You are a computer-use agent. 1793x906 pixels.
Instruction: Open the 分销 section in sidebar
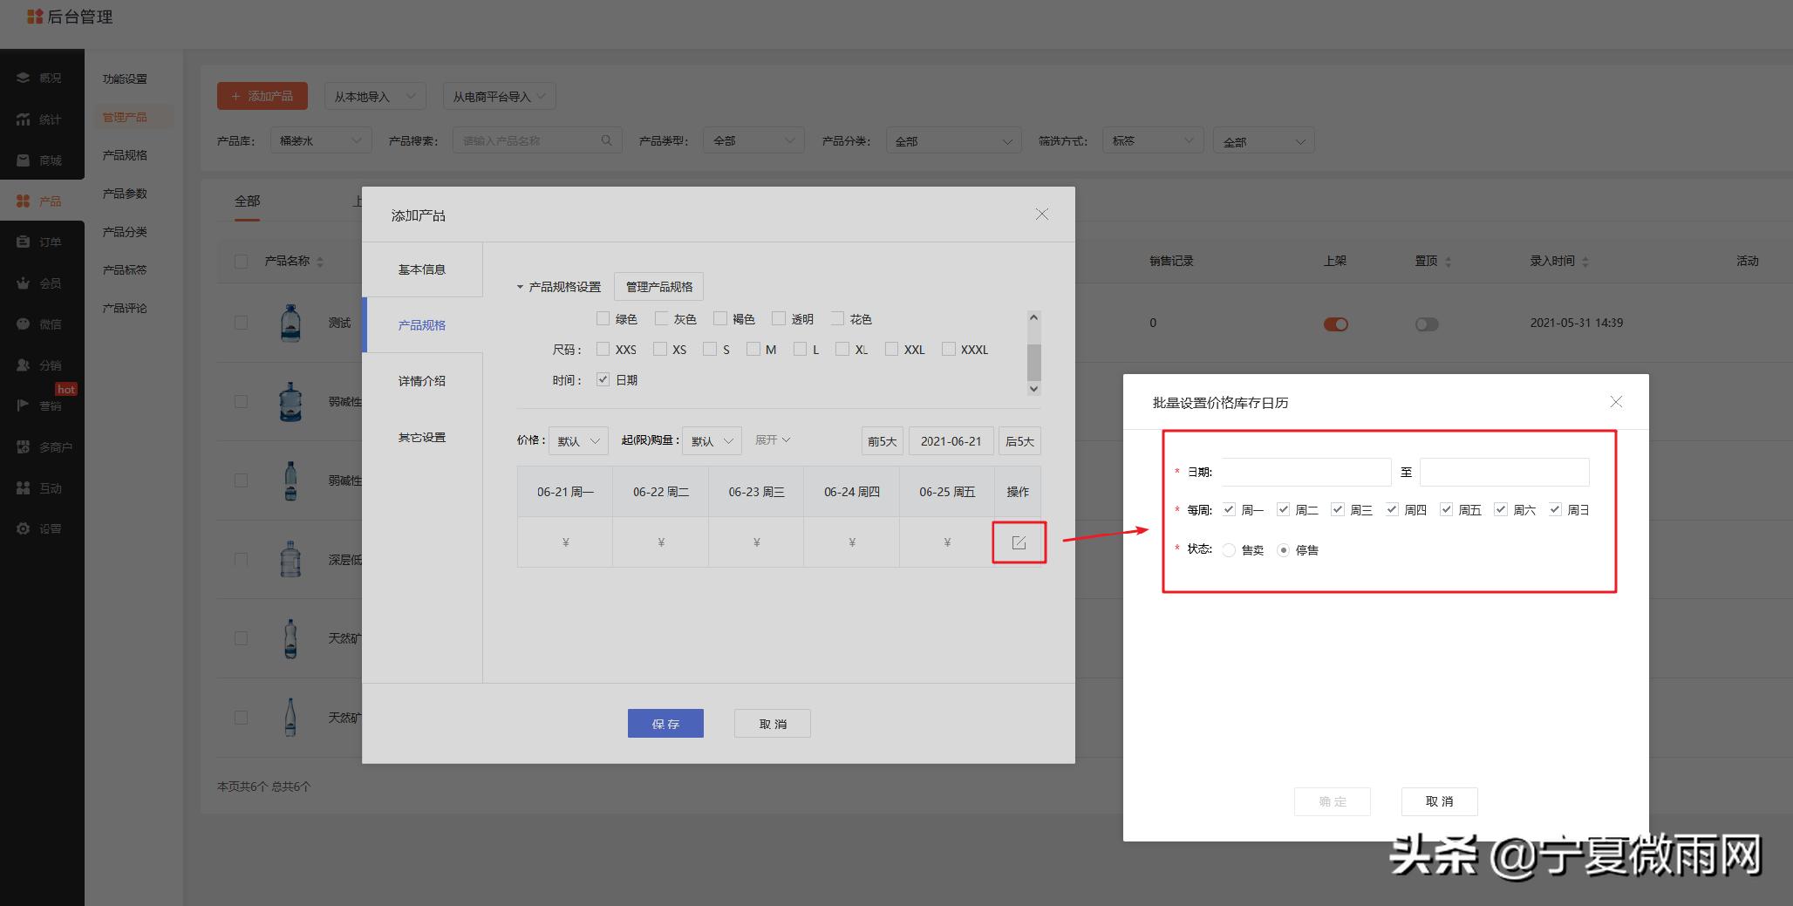(42, 364)
